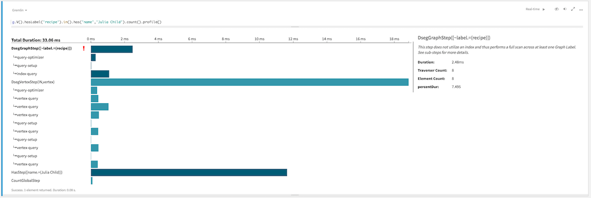Select the HasStep name Julia Child row
591x198 pixels.
[x=37, y=172]
